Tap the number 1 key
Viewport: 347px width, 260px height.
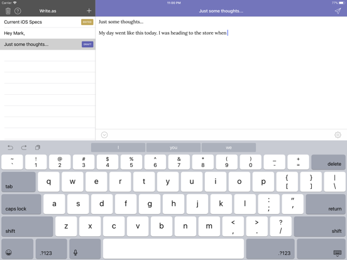point(36,162)
